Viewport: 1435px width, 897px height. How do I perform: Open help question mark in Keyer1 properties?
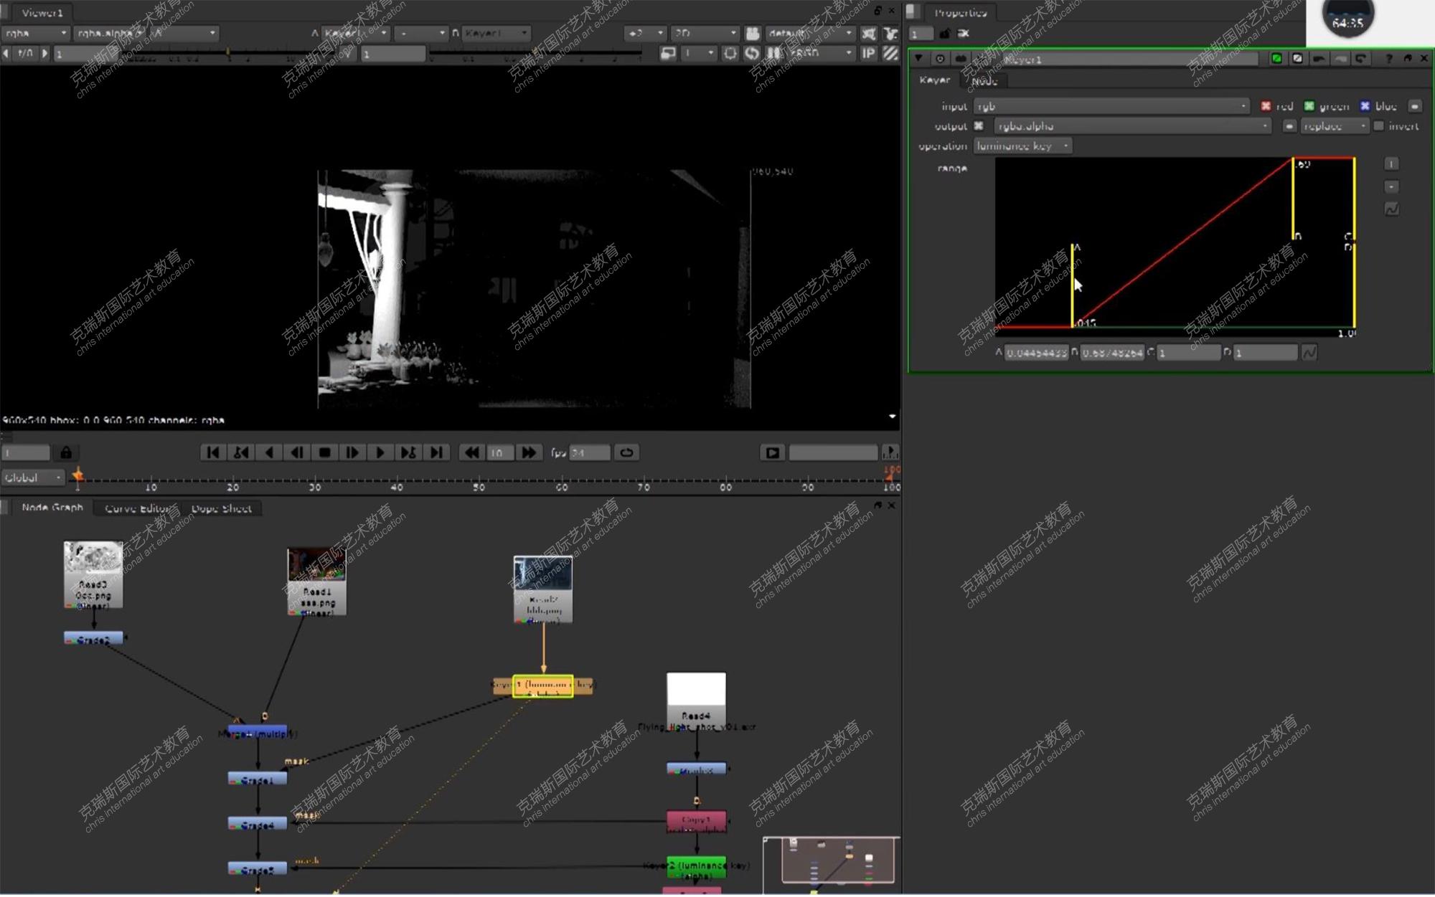click(x=1389, y=59)
